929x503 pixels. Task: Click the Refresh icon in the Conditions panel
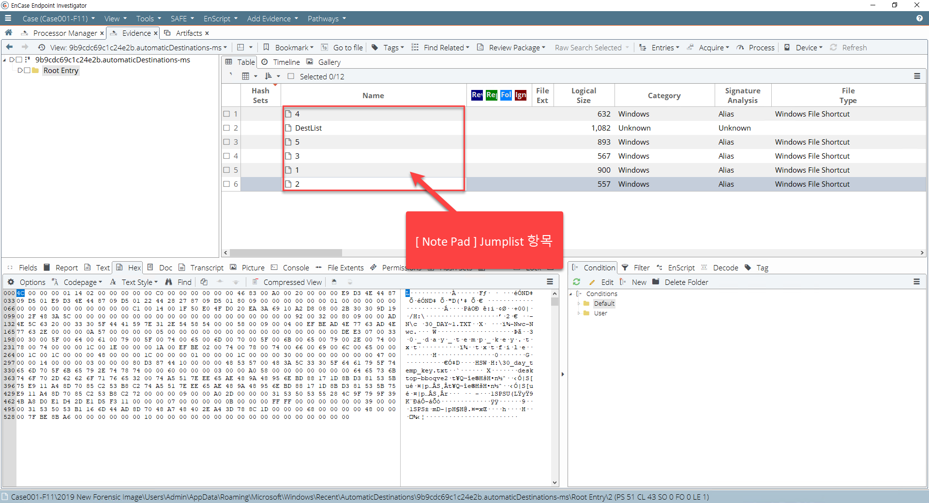click(576, 282)
